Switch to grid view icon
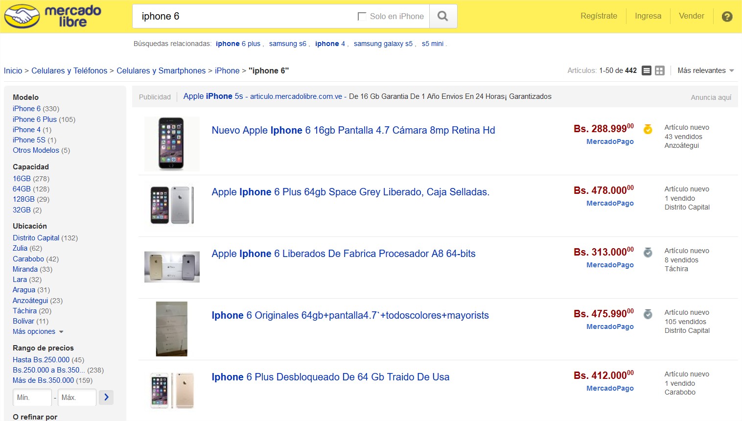The height and width of the screenshot is (421, 742). 660,70
